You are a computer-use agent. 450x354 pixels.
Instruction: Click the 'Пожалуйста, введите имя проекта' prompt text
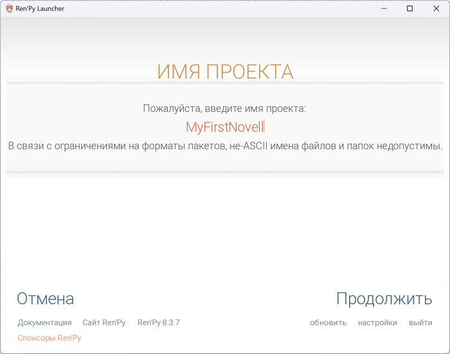click(224, 108)
